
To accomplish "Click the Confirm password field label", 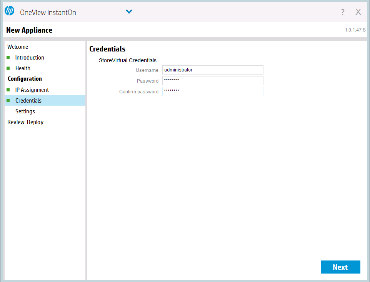I will 139,92.
